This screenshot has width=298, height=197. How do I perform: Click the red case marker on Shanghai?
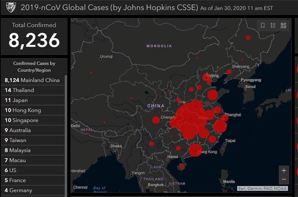pos(225,118)
